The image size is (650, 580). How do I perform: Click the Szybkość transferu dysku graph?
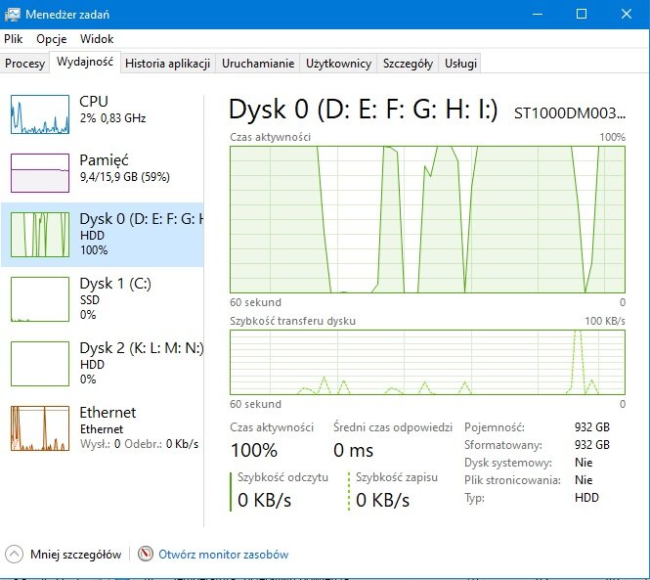point(427,362)
